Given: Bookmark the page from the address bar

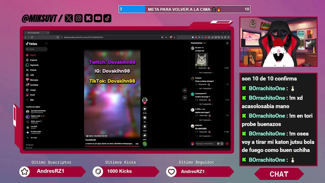Looking at the screenshot, I should (x=58, y=37).
